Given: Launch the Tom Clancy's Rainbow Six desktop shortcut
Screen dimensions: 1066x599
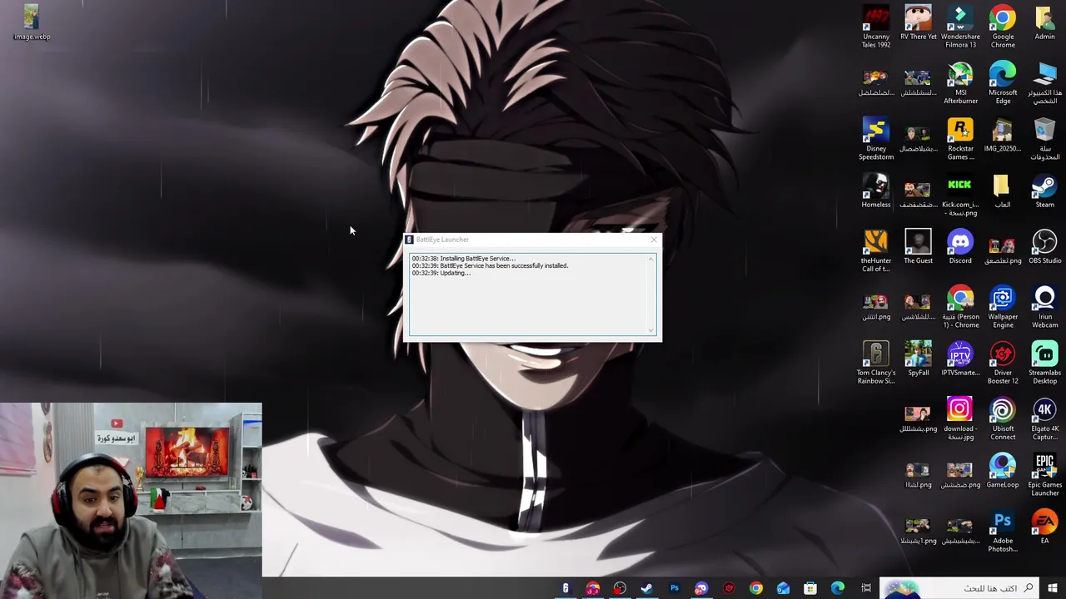Looking at the screenshot, I should tap(876, 363).
